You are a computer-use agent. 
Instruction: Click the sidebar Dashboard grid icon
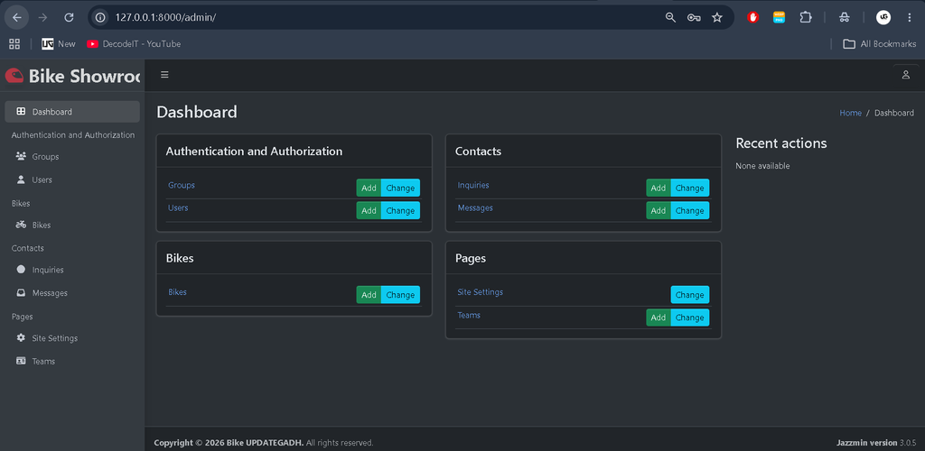click(x=22, y=111)
